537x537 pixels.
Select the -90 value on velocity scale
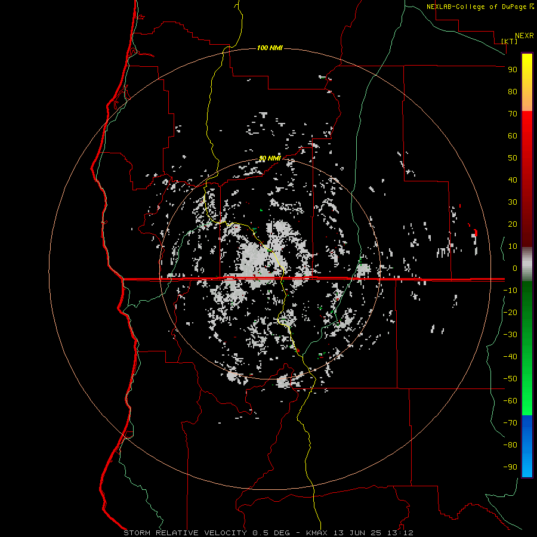point(510,467)
